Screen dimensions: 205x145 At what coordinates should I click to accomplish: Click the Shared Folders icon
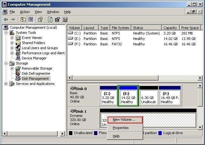[18, 43]
